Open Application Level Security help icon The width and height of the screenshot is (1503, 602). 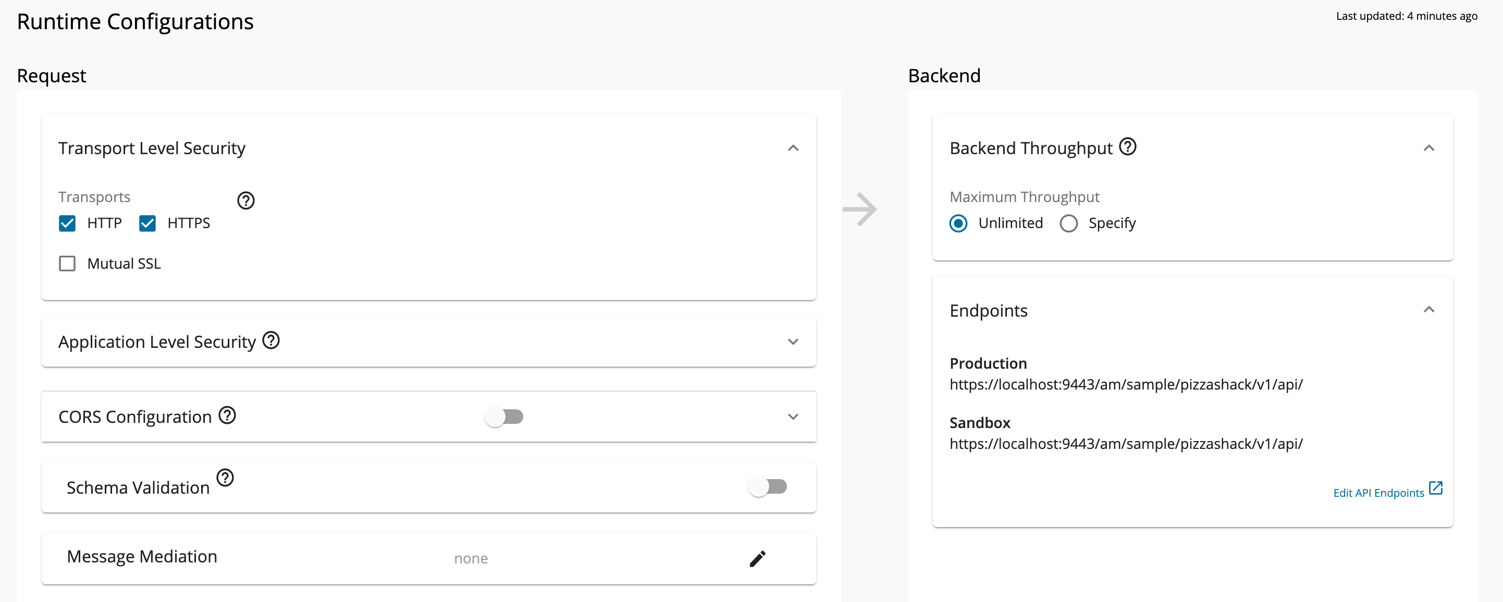270,340
